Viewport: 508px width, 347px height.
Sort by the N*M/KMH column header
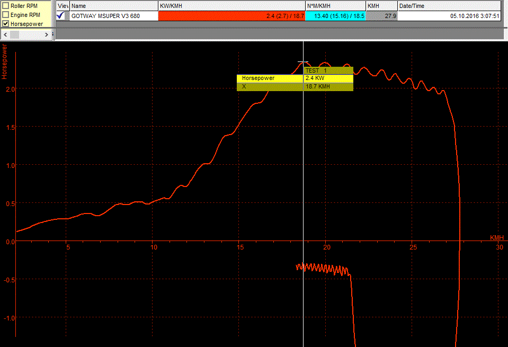335,6
